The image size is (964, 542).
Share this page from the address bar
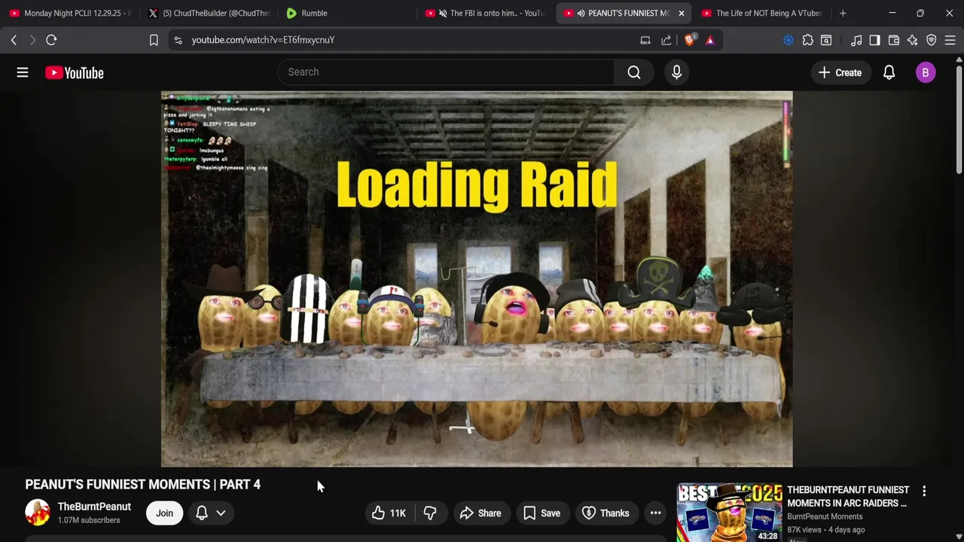(x=667, y=40)
